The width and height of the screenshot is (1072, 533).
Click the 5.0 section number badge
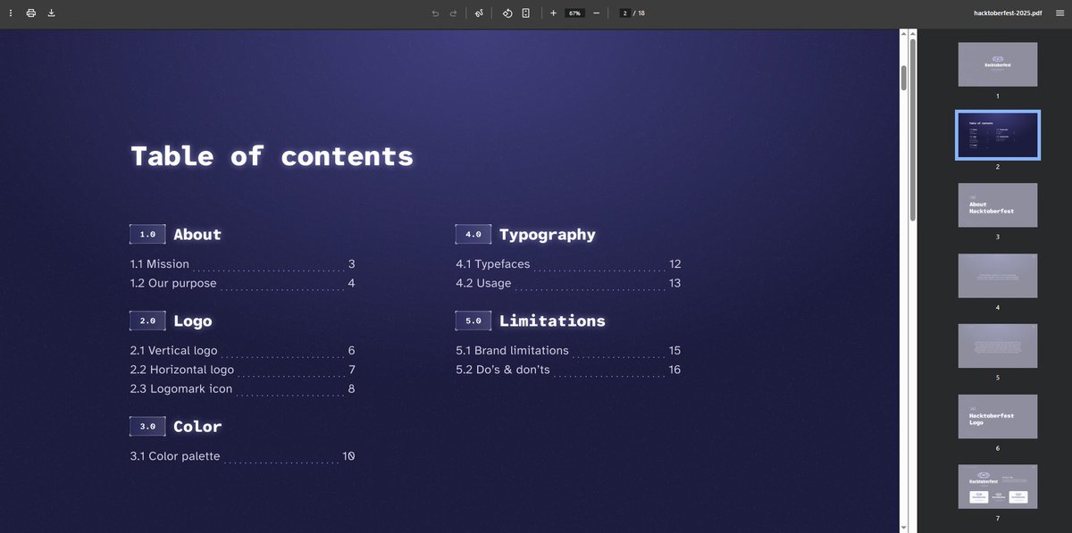coord(473,321)
